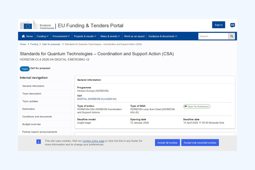Click into the Search input field

point(212,37)
